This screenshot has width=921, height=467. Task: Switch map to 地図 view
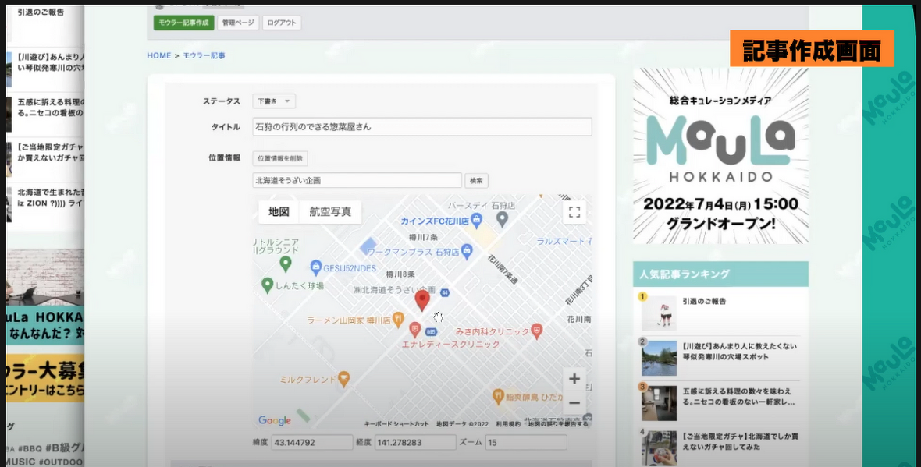tap(279, 212)
